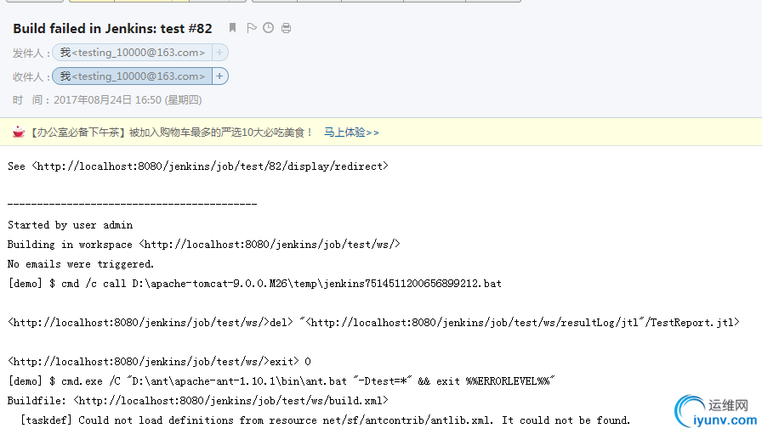Screen dimensions: 762x434
Task: Click the cmd /c call jenkins bat line
Action: tap(254, 284)
